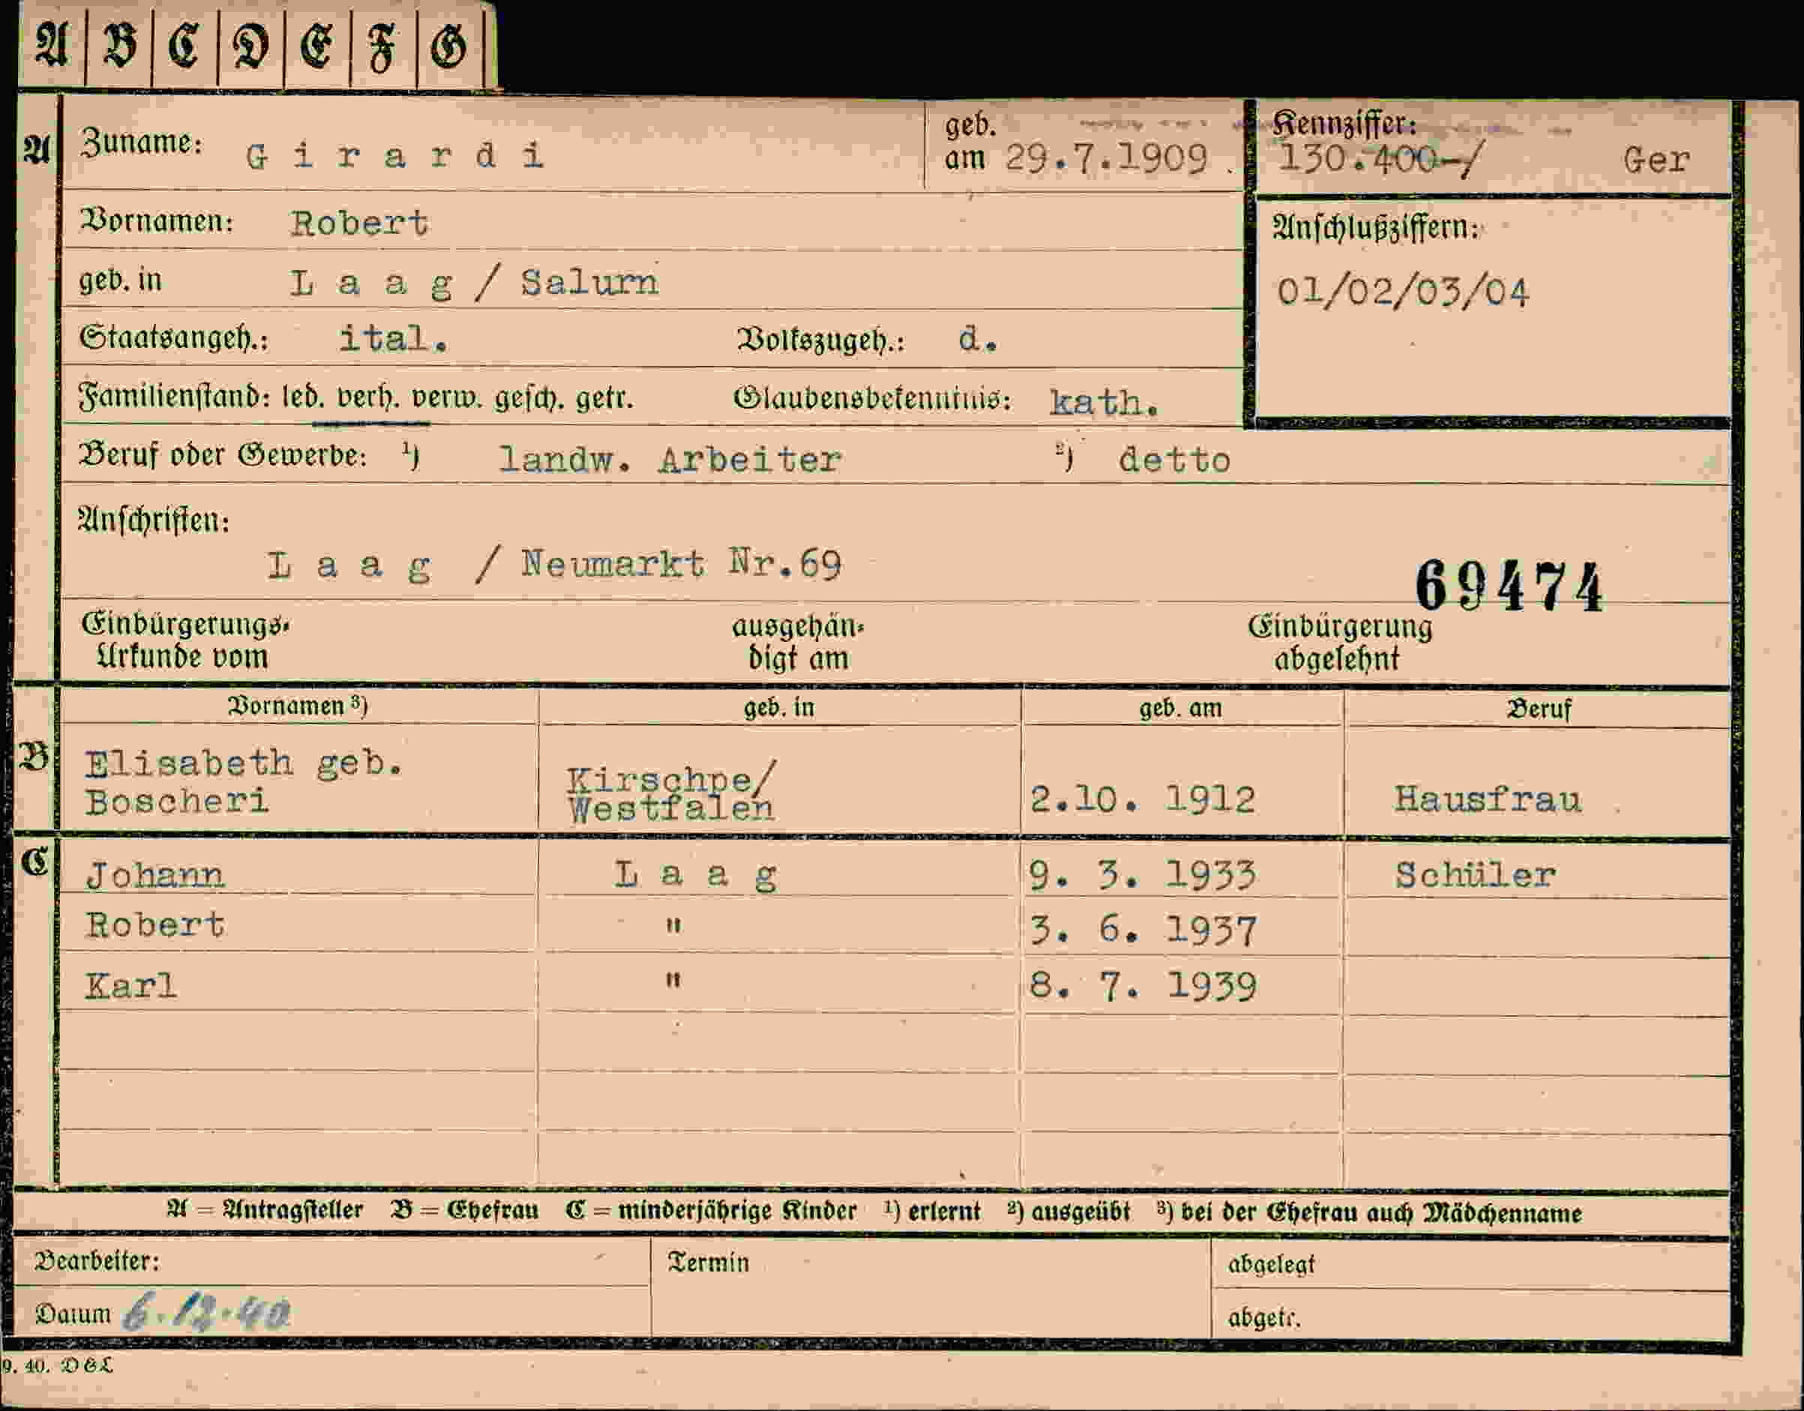
Task: Click the address "Neumarkt Nr.69"
Action: 682,565
